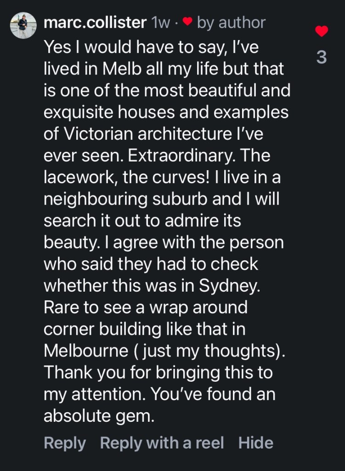Click the word "Sydney" in the comment

[229, 285]
